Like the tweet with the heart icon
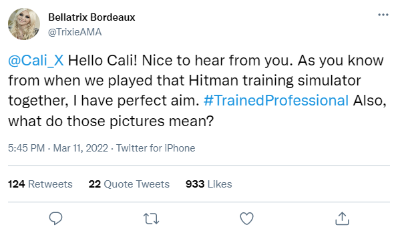The height and width of the screenshot is (243, 398). tap(246, 218)
